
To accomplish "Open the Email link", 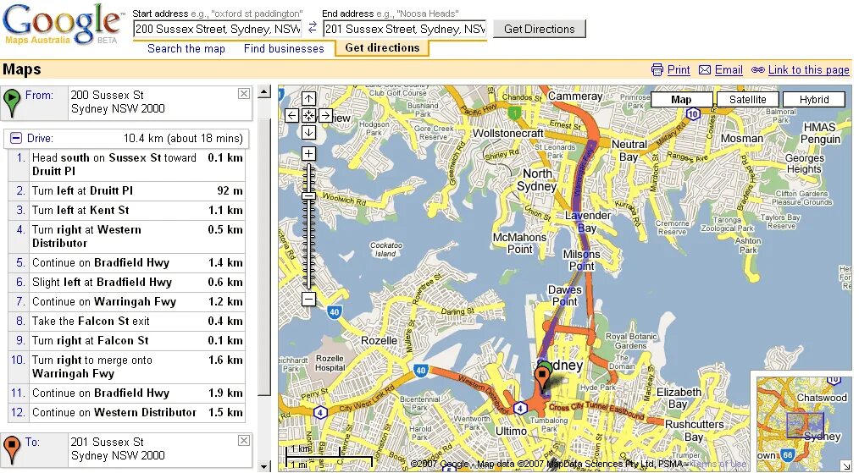I will tap(729, 70).
